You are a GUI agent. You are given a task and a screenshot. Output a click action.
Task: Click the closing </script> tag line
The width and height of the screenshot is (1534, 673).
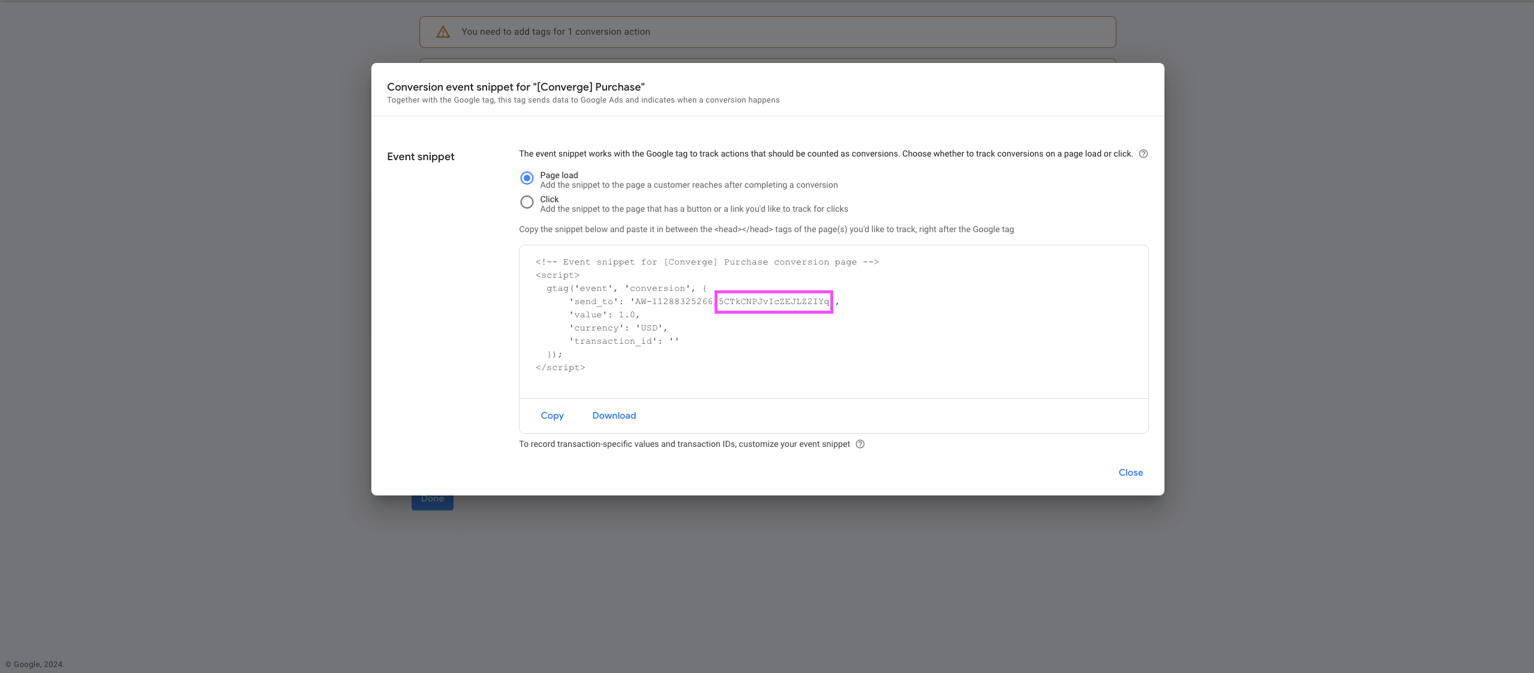[560, 368]
